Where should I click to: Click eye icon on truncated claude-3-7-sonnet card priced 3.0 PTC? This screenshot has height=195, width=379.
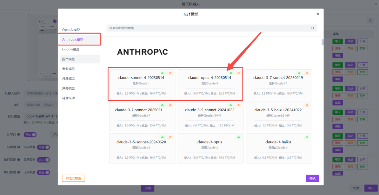tap(162, 105)
